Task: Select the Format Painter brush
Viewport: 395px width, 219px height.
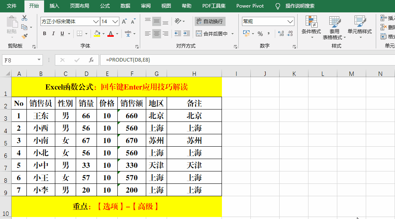Action: (24, 36)
